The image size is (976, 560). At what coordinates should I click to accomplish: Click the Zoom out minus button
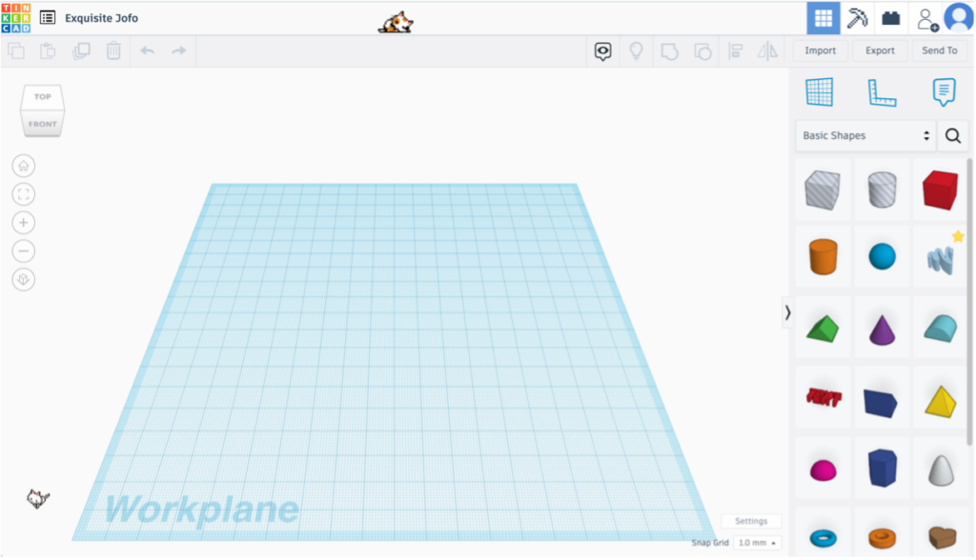[x=24, y=251]
